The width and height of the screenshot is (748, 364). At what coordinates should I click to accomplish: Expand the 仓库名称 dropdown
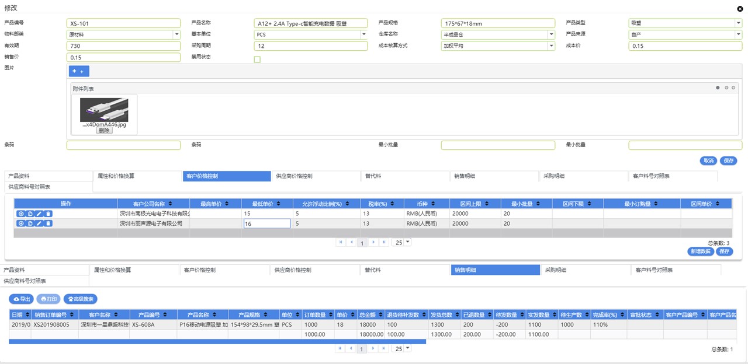[x=550, y=34]
